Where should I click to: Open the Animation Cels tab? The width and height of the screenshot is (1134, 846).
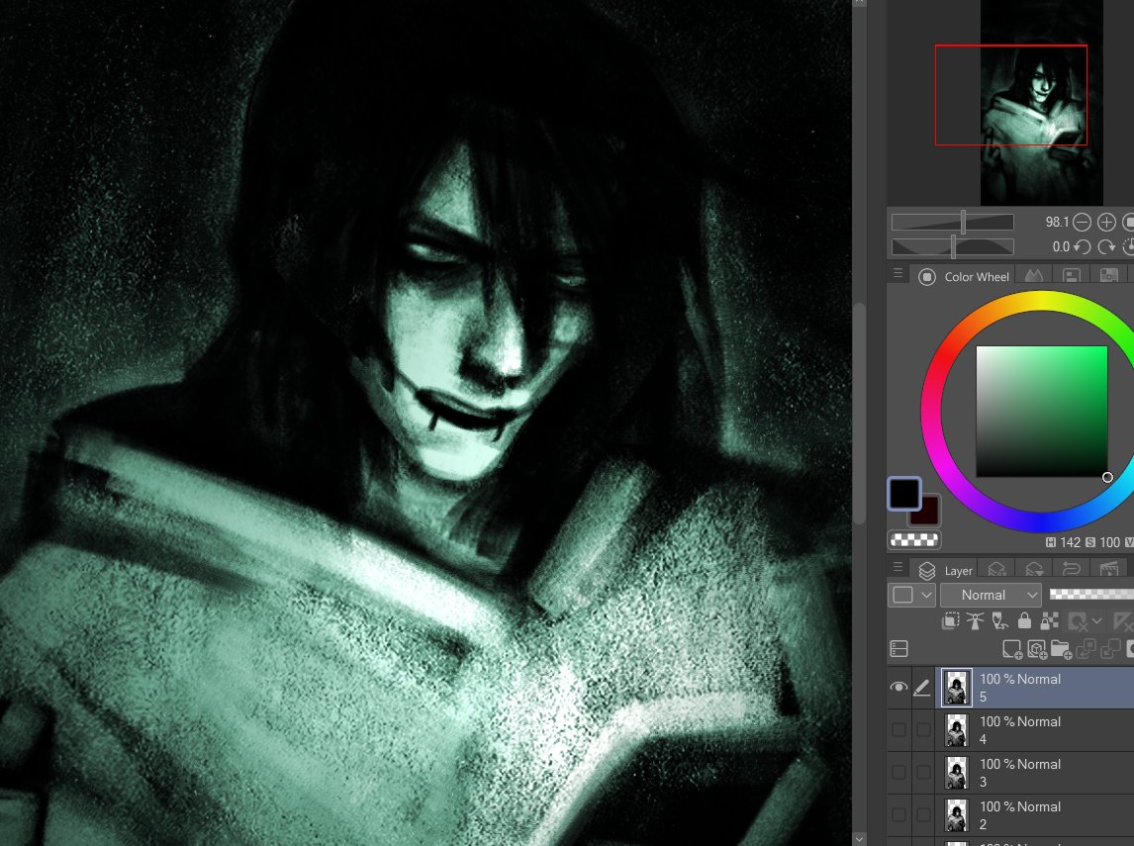pos(1108,570)
